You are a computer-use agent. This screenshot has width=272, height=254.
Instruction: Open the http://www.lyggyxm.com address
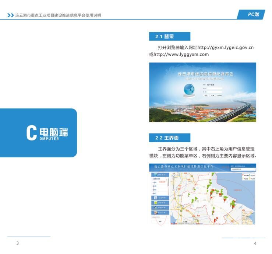point(181,55)
